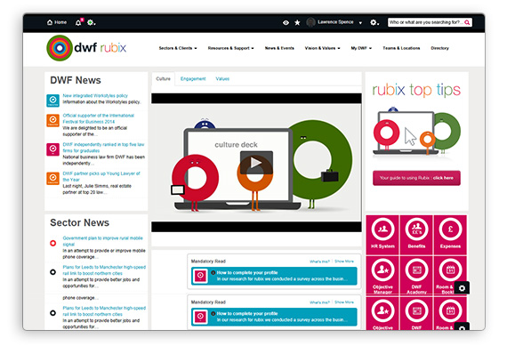Open second 'How to complete your profile' banner
507x354 pixels.
[274, 318]
